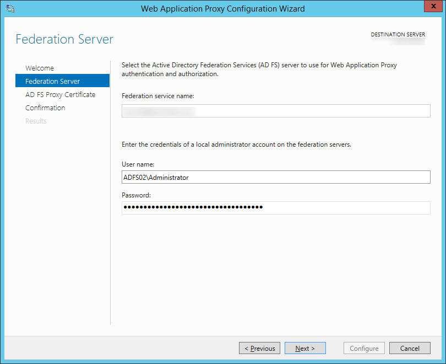Click the disabled Configure button
Viewport: 446px width, 364px height.
[x=364, y=348]
